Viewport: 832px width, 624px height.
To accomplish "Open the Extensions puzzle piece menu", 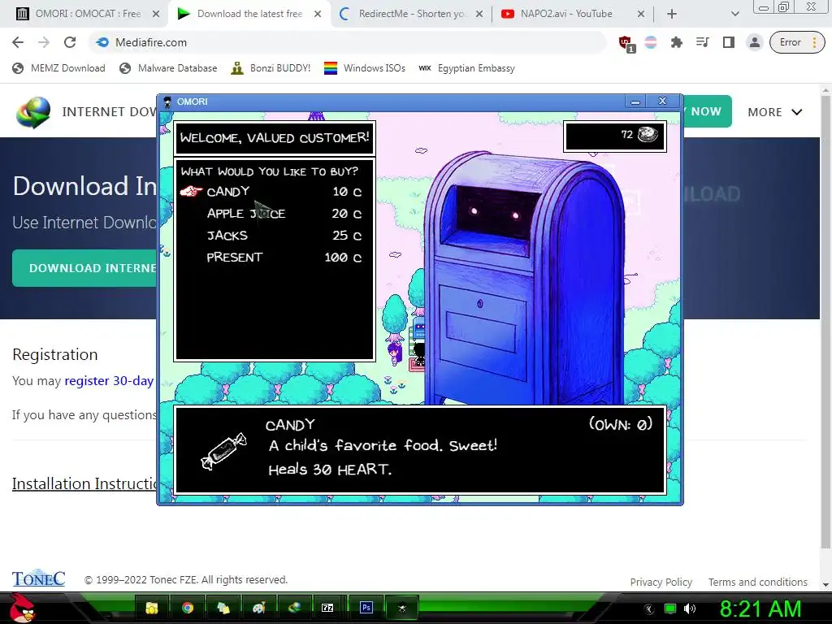I will coord(677,42).
